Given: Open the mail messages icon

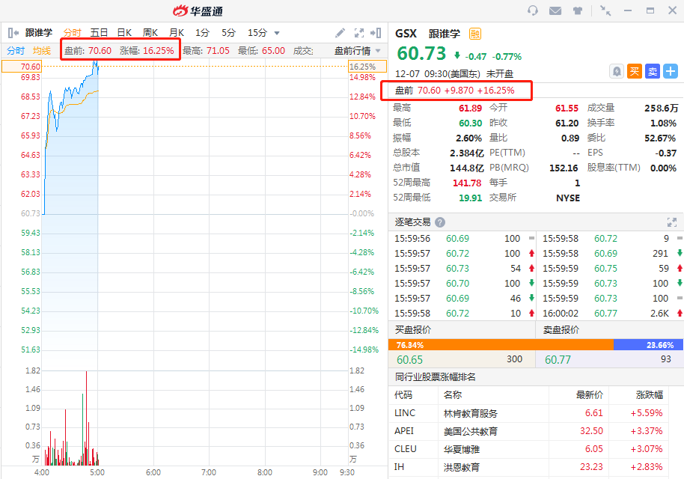Looking at the screenshot, I should pyautogui.click(x=555, y=10).
